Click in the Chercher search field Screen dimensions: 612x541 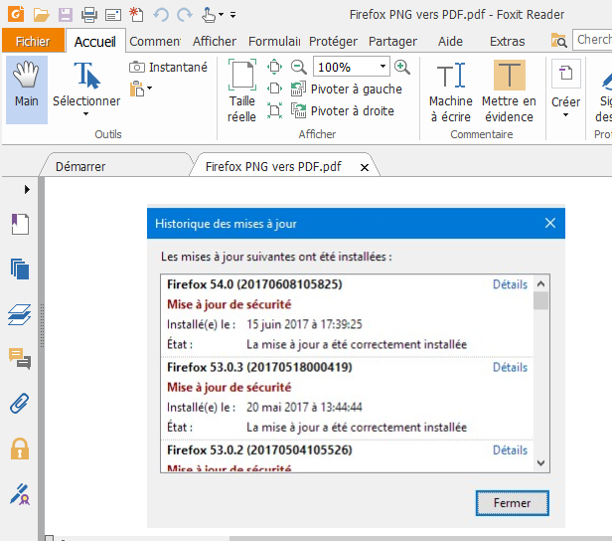point(592,40)
